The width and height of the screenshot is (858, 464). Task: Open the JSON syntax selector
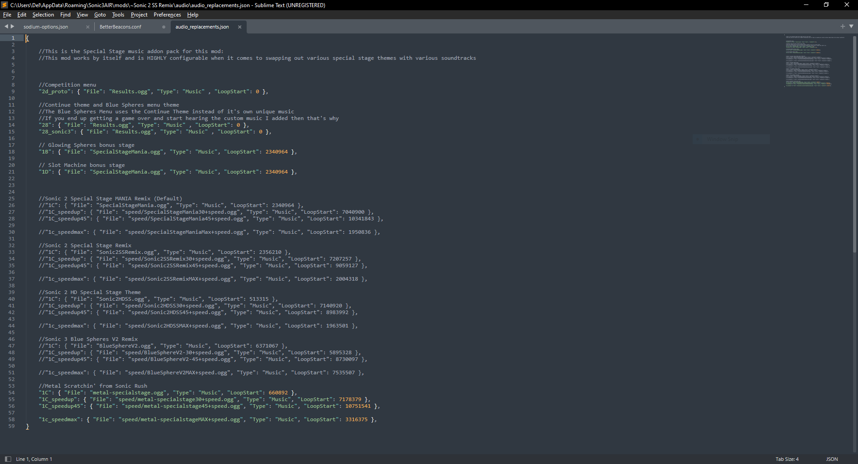click(x=832, y=459)
